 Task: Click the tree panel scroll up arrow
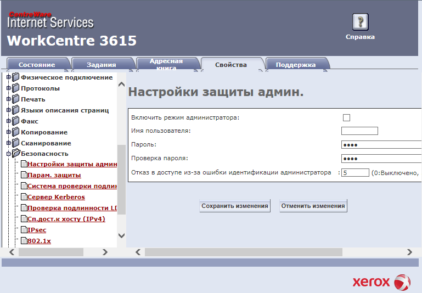[x=121, y=84]
